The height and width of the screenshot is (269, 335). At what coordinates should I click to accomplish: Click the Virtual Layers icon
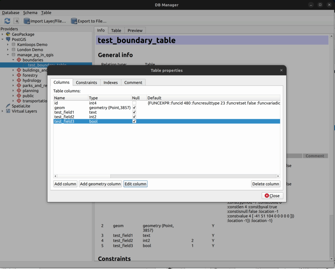tap(8, 111)
